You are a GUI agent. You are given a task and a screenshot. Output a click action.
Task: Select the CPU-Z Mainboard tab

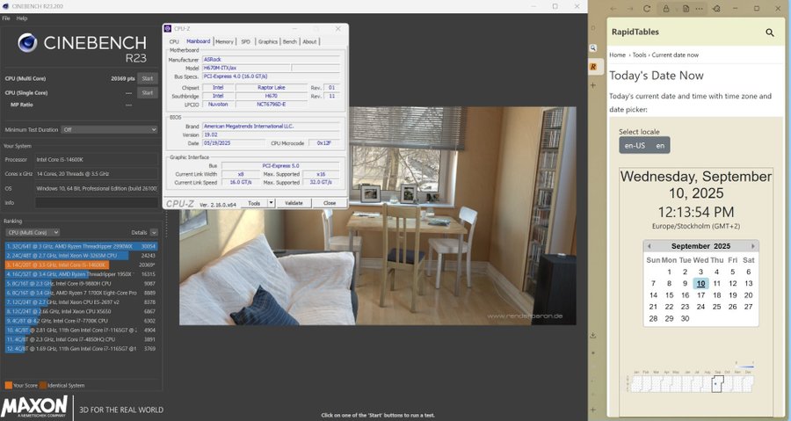click(x=199, y=41)
